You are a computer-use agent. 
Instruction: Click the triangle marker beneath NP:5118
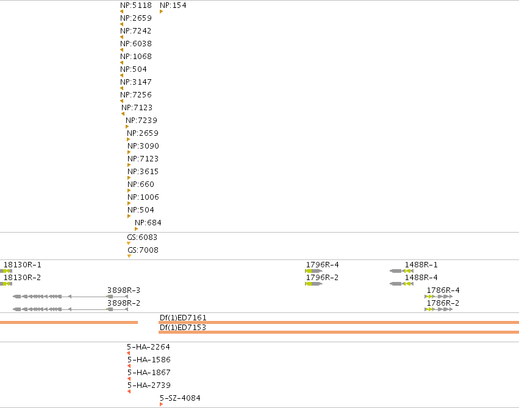[121, 12]
